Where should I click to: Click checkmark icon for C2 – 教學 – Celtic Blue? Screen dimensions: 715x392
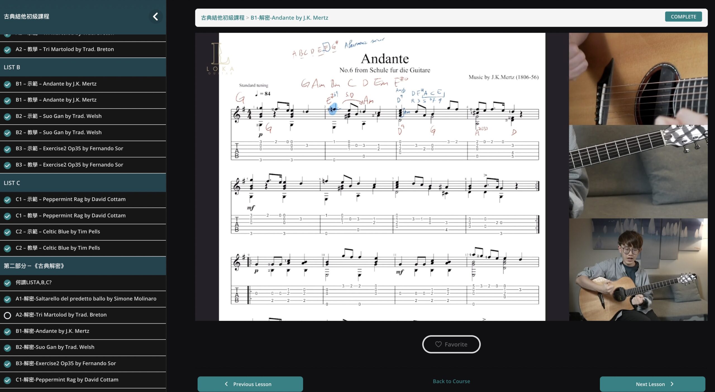click(8, 248)
